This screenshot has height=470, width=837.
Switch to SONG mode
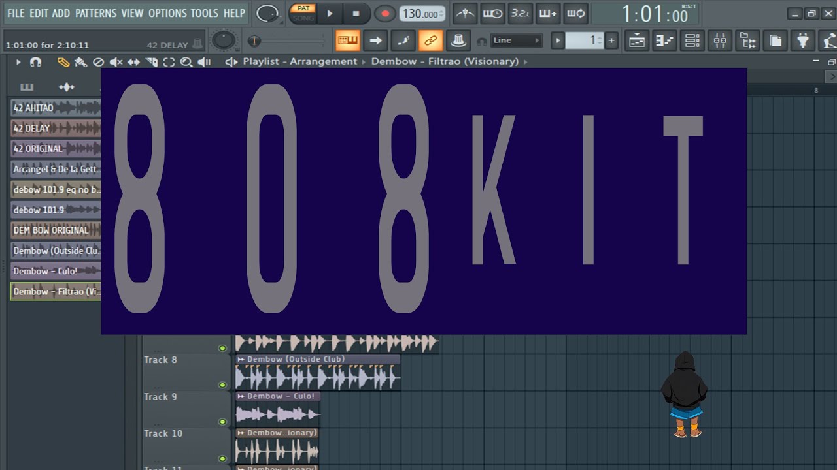[x=303, y=18]
